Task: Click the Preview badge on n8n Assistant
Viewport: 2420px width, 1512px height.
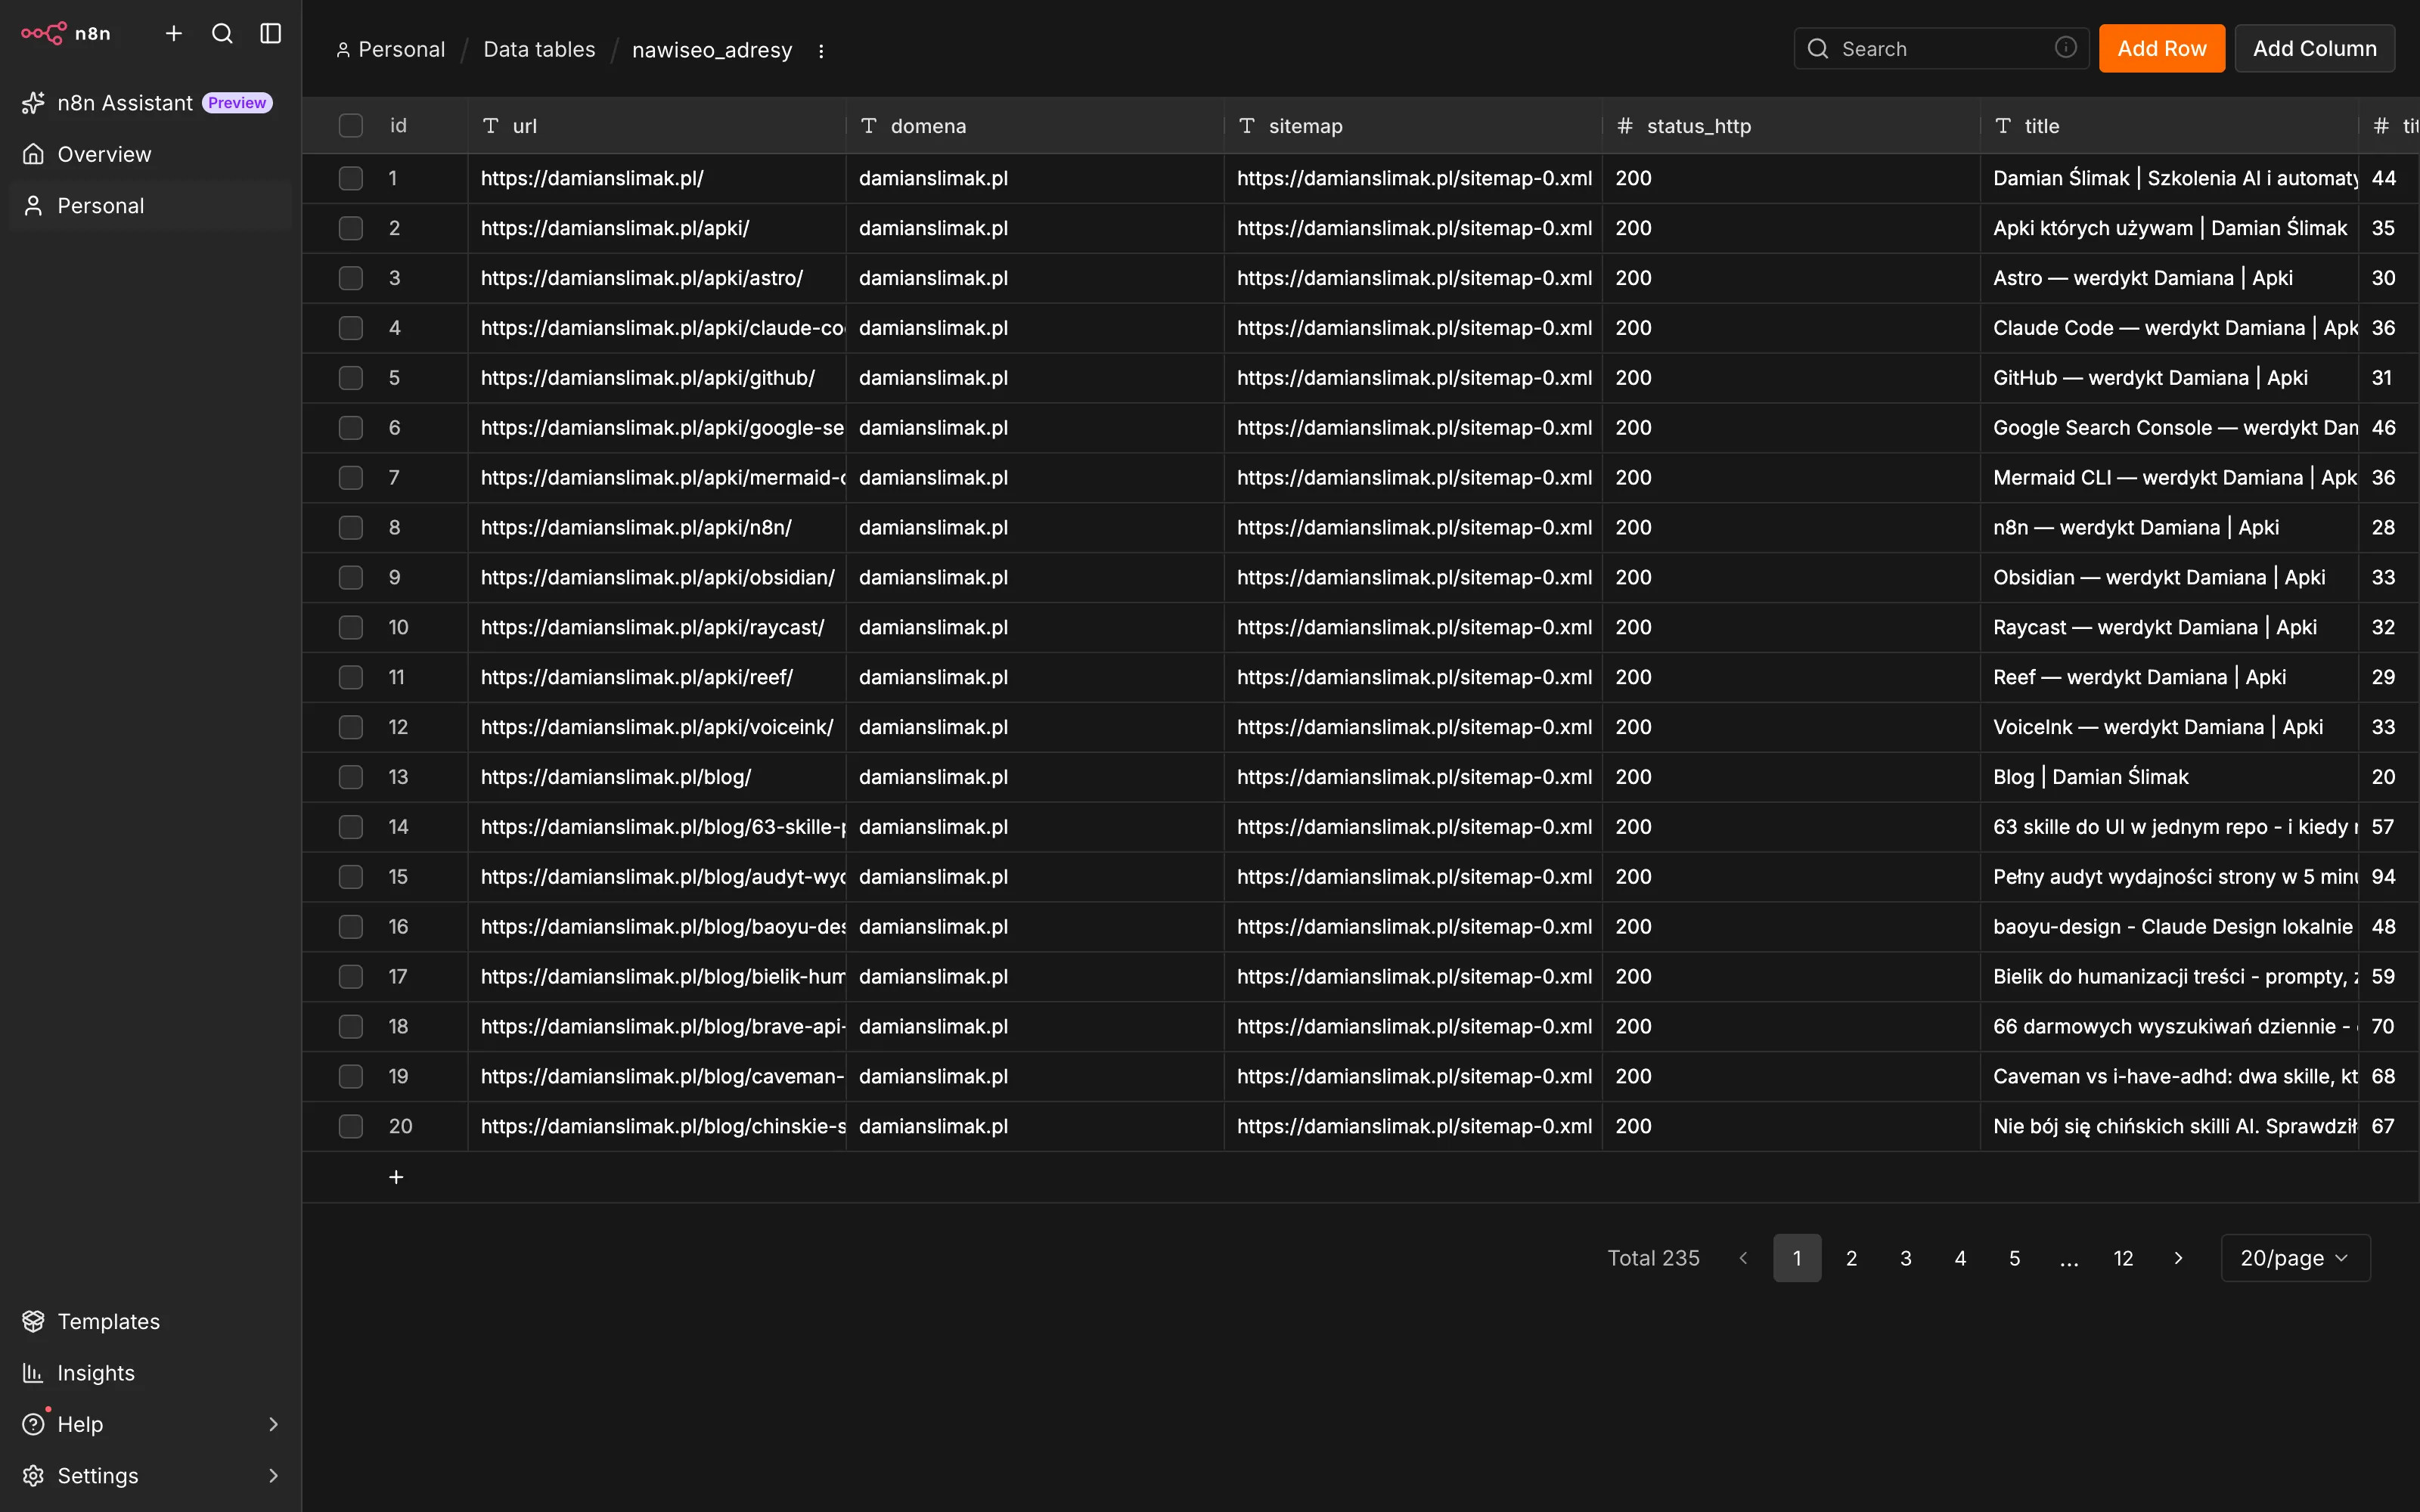Action: coord(237,103)
